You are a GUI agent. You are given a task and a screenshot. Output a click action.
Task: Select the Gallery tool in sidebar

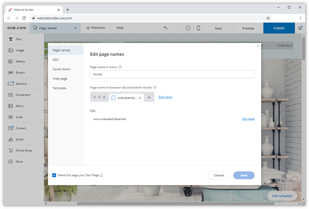coord(20,61)
